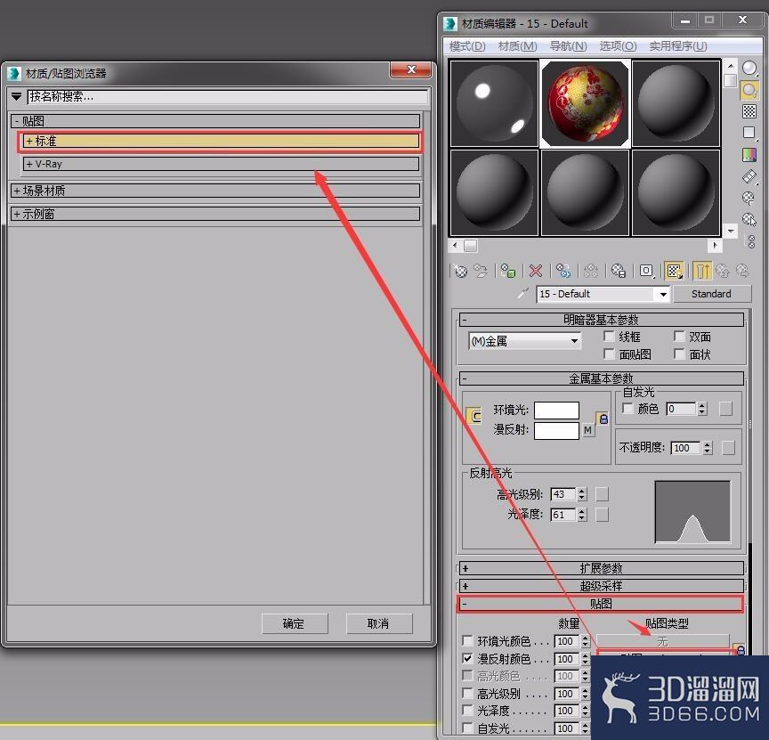Click the 按名称搜索 search field

[228, 97]
